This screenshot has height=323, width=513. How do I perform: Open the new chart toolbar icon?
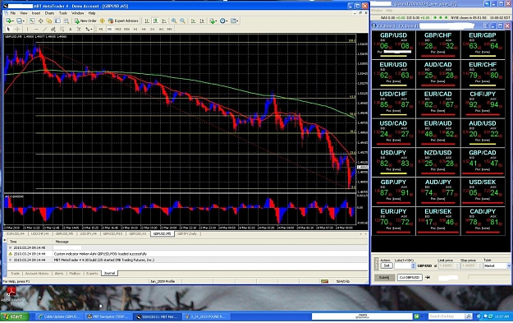tap(9, 21)
